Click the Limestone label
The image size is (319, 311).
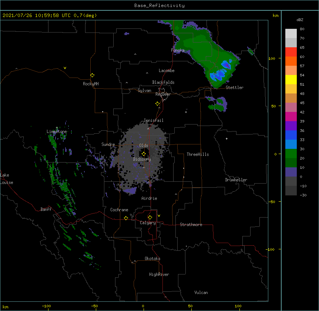(x=57, y=131)
